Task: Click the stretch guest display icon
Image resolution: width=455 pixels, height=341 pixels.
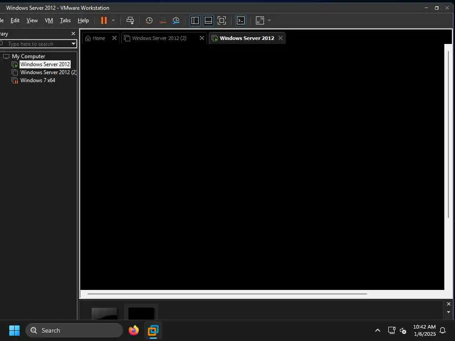Action: coord(260,20)
